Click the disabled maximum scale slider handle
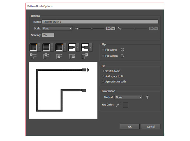Viewport: 190px width, 141px height. click(135, 28)
